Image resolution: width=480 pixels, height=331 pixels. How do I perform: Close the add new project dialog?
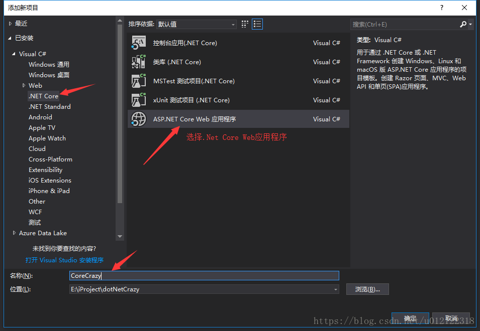coord(464,8)
